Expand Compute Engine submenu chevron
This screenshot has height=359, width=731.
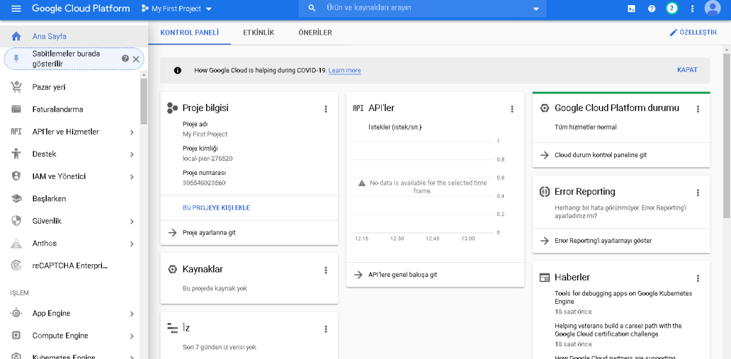[132, 336]
